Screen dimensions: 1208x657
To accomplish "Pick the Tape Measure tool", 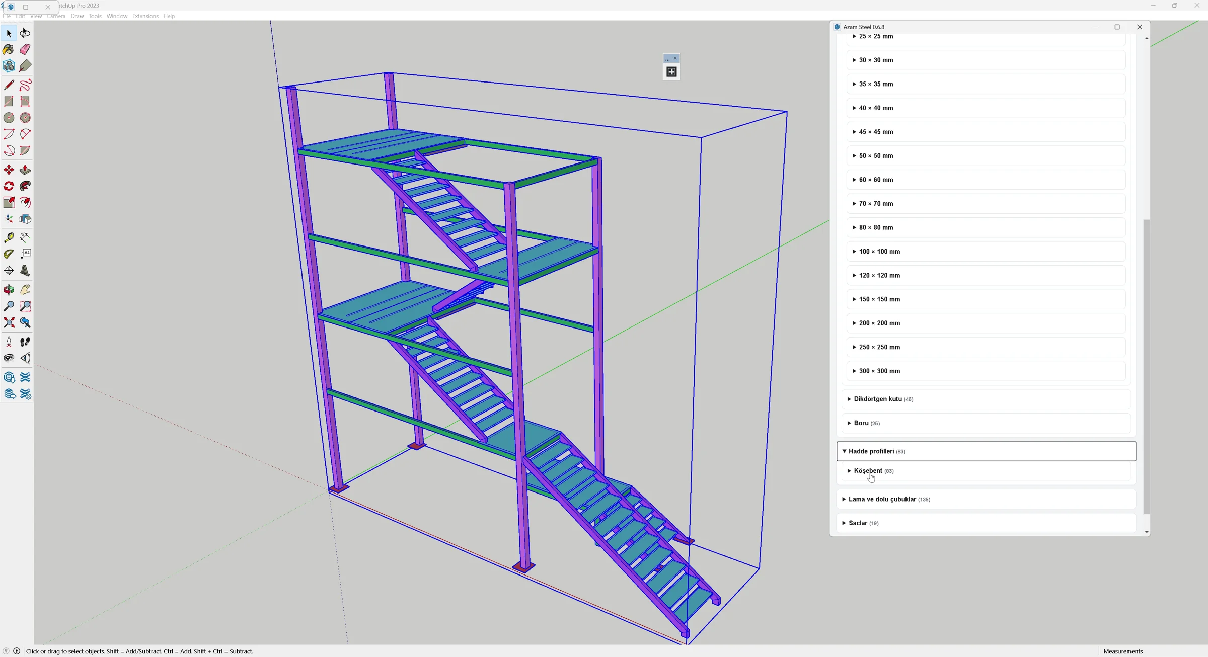I will point(9,237).
